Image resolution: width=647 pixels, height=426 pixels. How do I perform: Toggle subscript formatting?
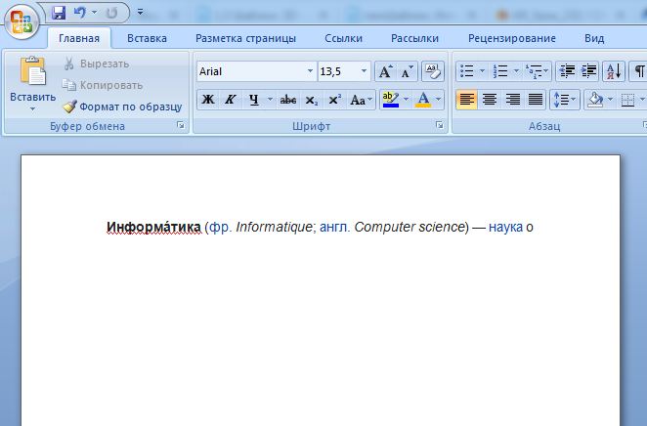[x=311, y=100]
